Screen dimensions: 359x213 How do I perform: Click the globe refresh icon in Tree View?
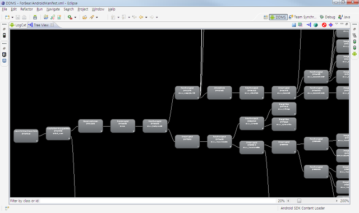(316, 25)
